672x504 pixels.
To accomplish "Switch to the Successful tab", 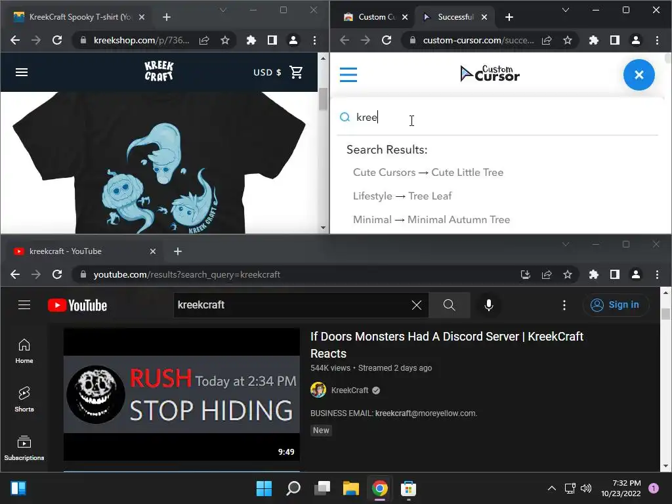I will (455, 17).
